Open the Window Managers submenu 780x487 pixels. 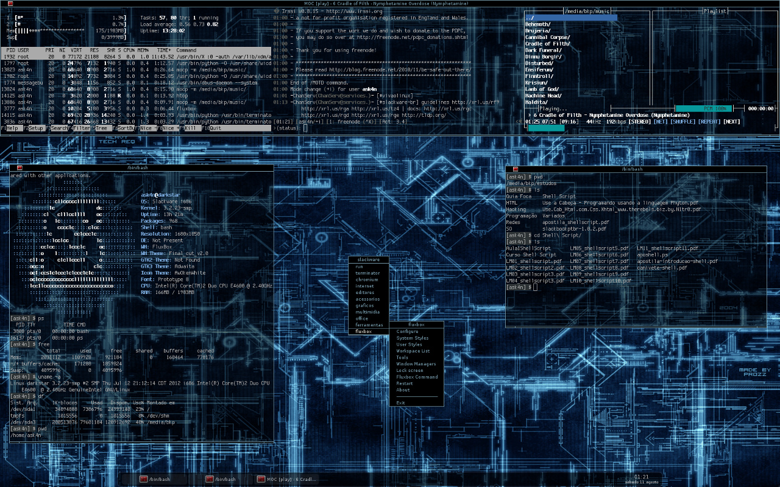416,364
